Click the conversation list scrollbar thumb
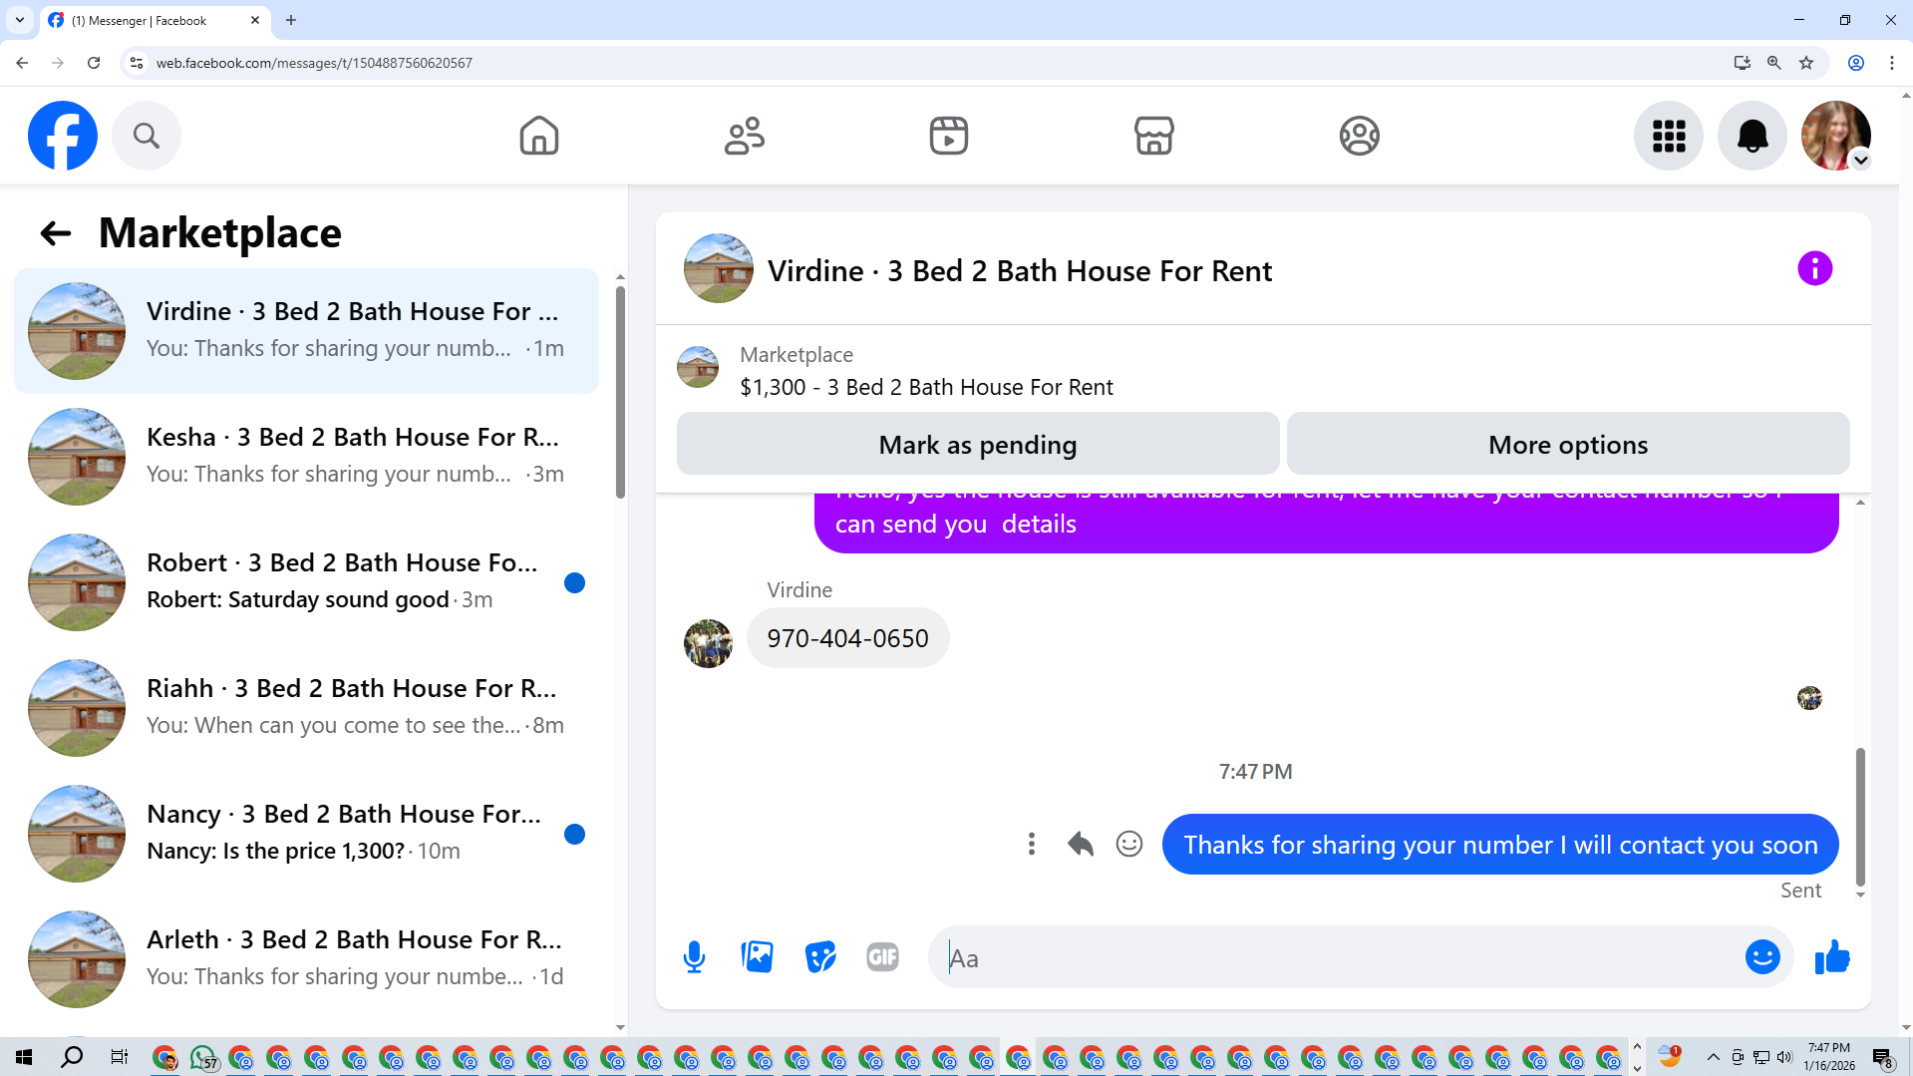Screen dimensions: 1913x1076 click(620, 392)
